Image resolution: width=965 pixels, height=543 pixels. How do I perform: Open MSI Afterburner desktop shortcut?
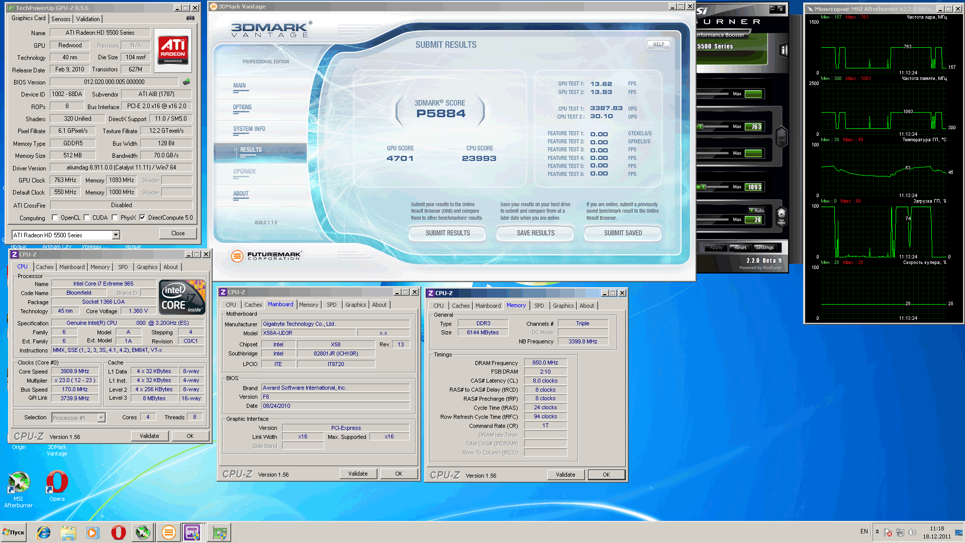point(19,489)
